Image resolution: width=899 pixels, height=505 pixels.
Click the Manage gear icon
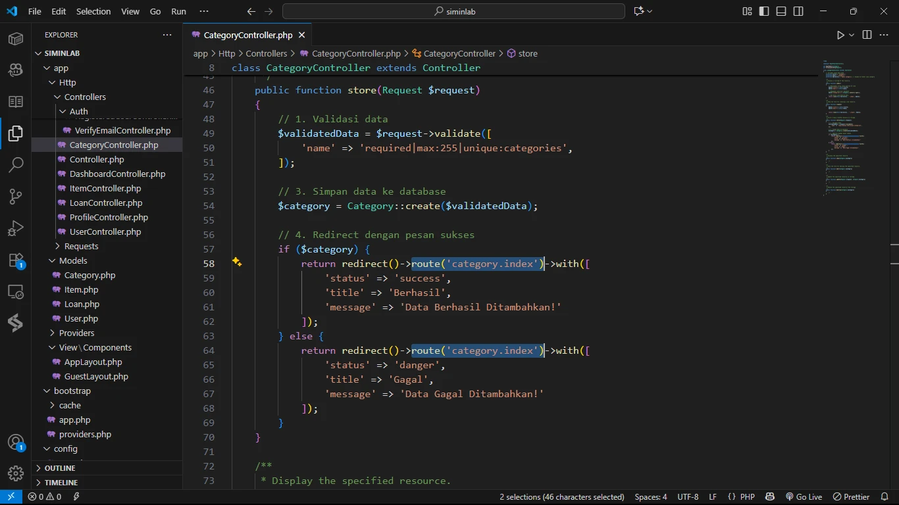coord(16,473)
